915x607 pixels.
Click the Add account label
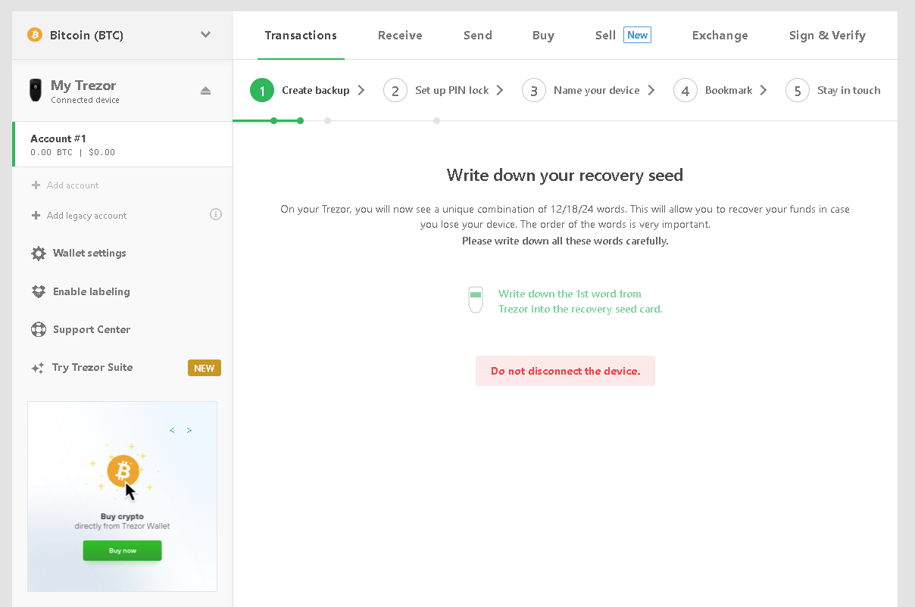73,185
